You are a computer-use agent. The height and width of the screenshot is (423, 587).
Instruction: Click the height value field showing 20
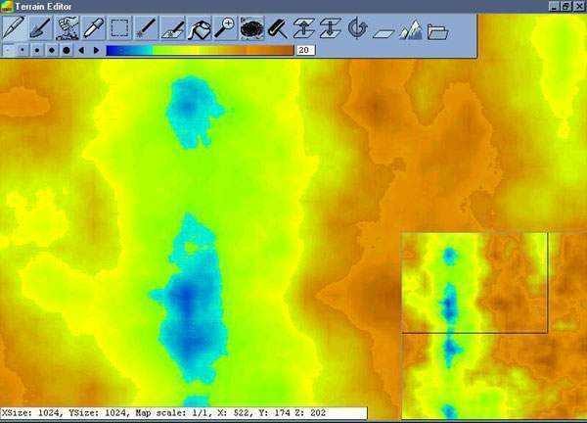303,49
